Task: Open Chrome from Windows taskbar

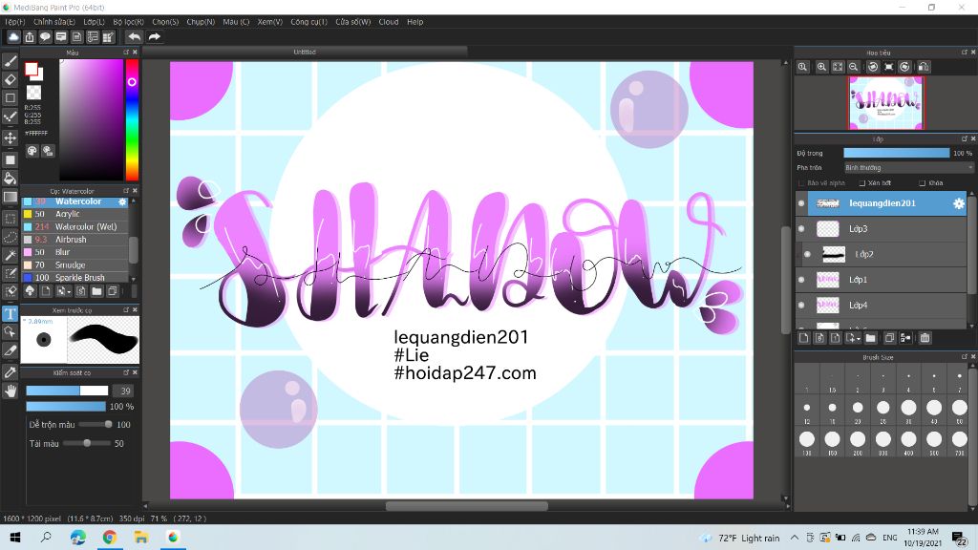Action: point(110,538)
